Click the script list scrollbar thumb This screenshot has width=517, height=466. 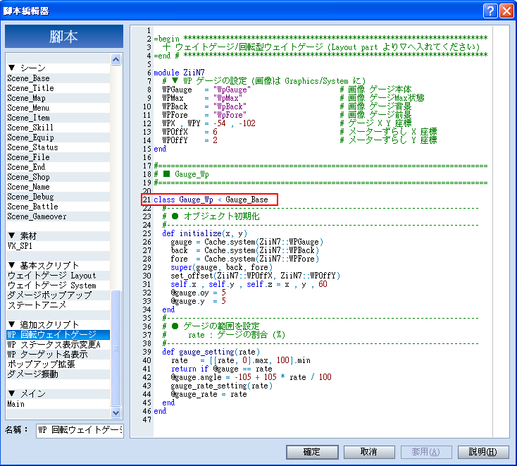(116, 348)
